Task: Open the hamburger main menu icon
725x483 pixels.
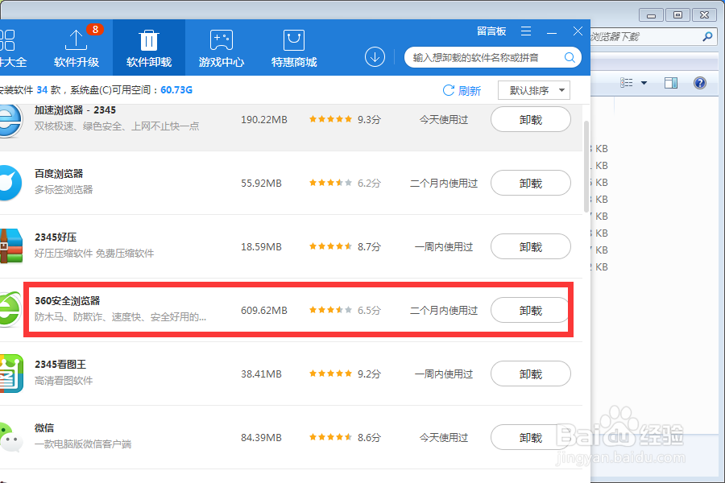Action: pos(526,31)
